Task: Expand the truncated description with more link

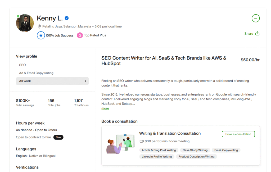Action: tap(105, 108)
